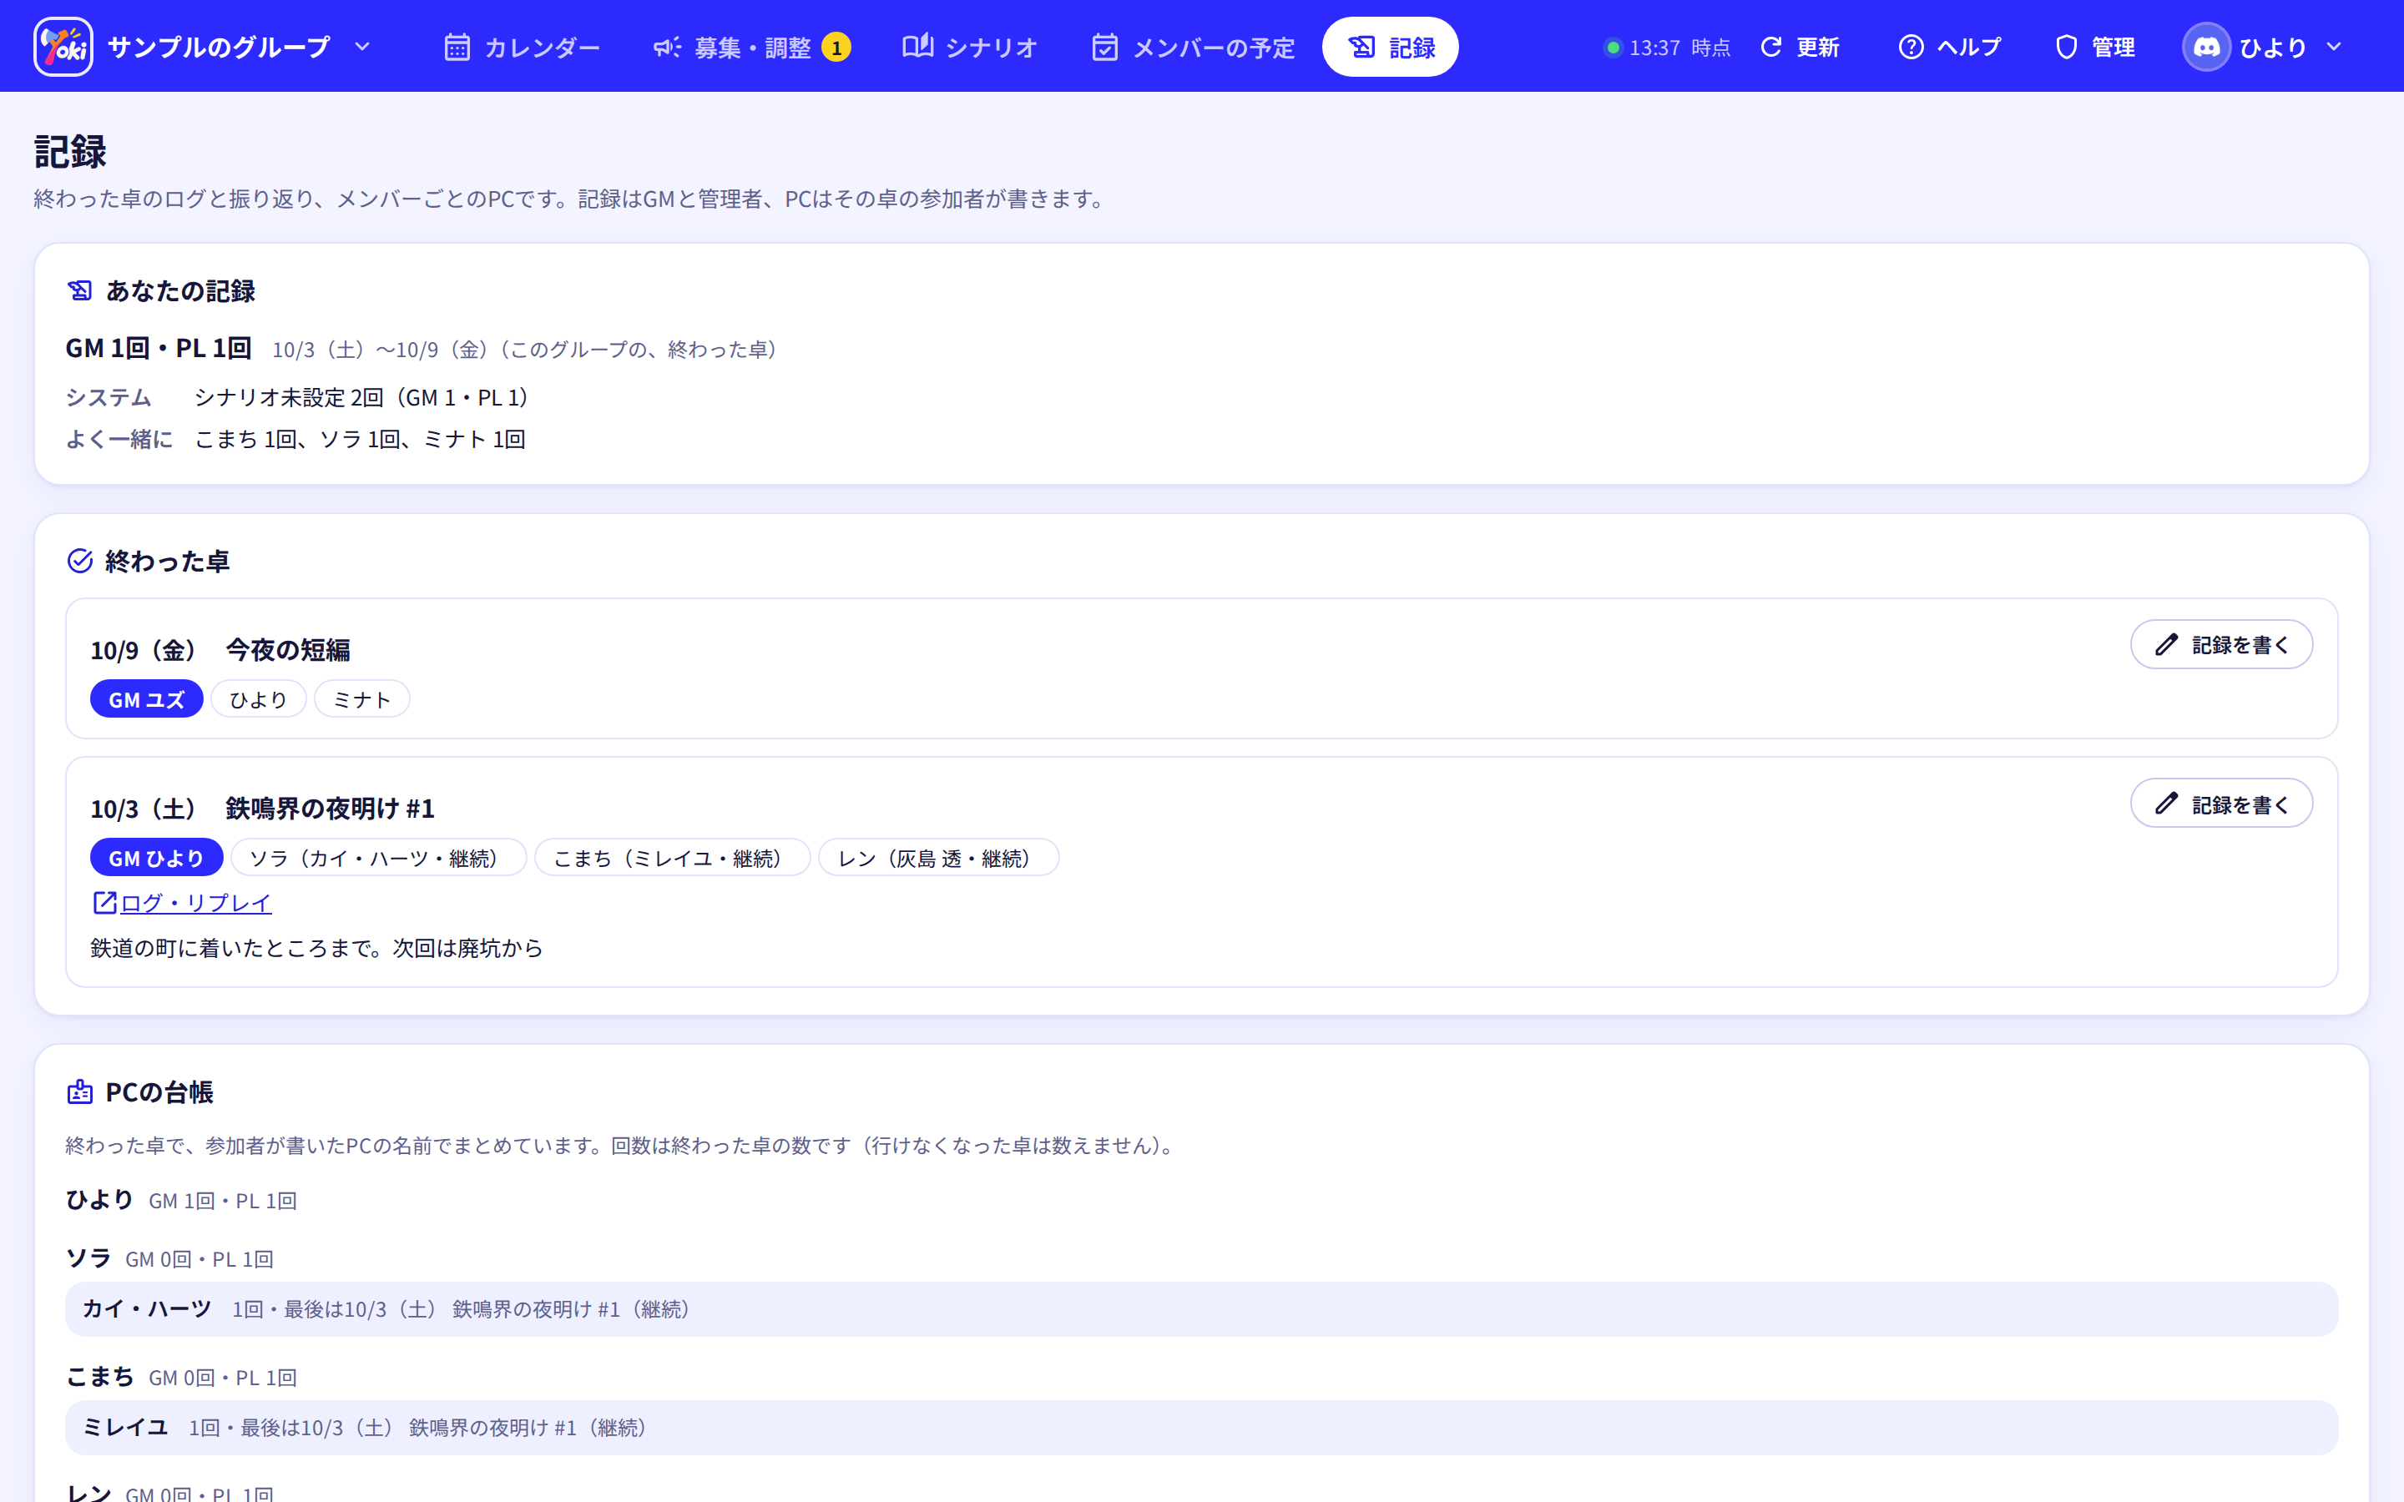
Task: Select the 記録 tab
Action: 1390,47
